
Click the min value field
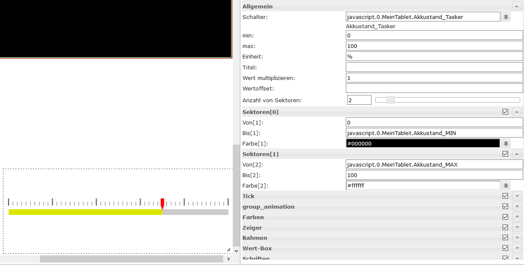434,35
